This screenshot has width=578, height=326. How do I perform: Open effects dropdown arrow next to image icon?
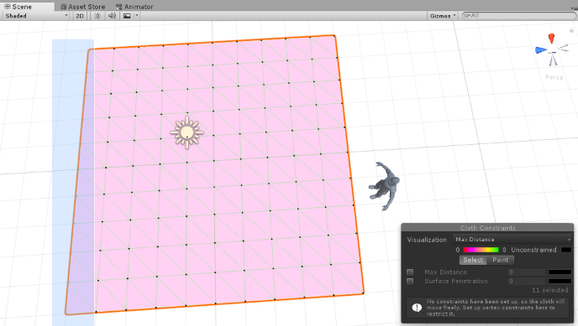pyautogui.click(x=137, y=16)
